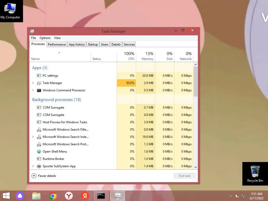Sort processes by Network column
The height and width of the screenshot is (201, 268).
184,57
